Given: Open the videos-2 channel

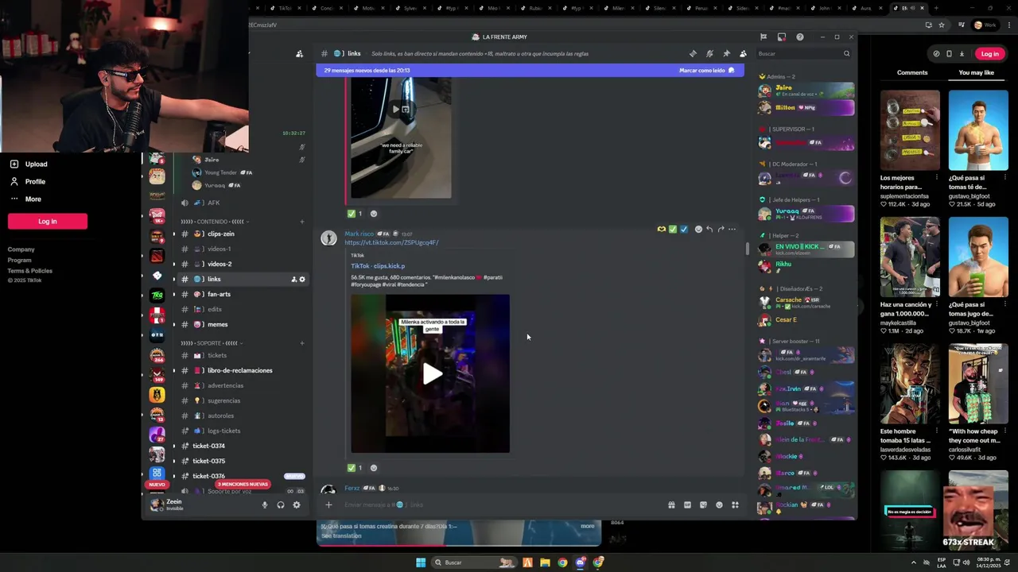Looking at the screenshot, I should (x=242, y=264).
